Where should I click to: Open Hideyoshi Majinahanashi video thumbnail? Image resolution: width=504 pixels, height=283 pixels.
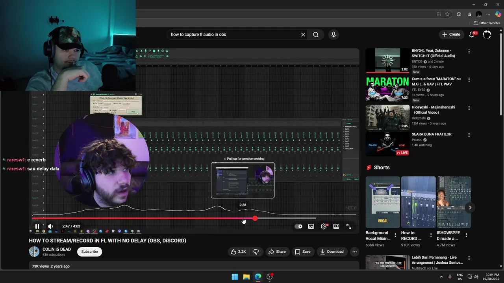tap(387, 117)
